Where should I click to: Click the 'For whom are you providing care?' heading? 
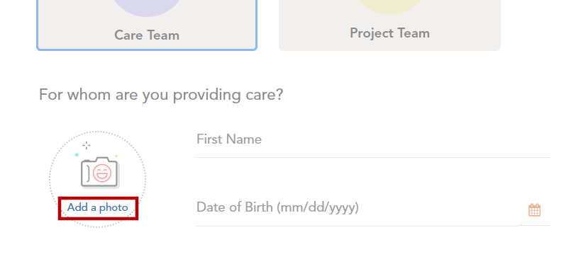[x=160, y=95]
